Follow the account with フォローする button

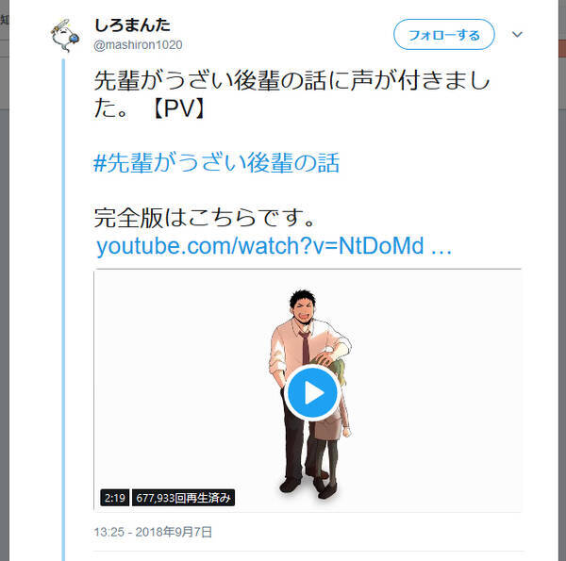(x=443, y=34)
